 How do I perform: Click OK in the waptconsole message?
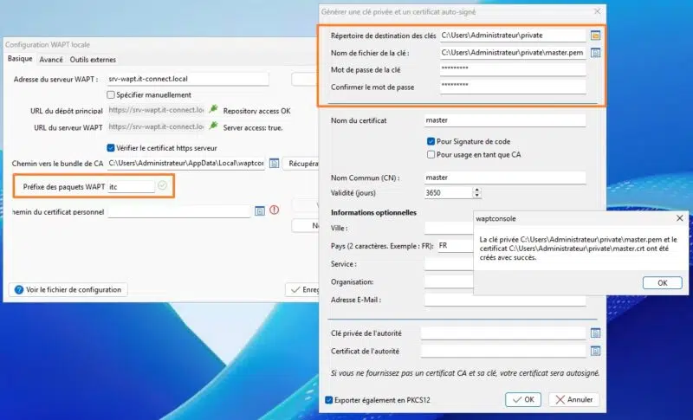(x=662, y=282)
